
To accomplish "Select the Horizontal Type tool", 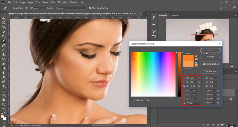I will click(x=3, y=86).
